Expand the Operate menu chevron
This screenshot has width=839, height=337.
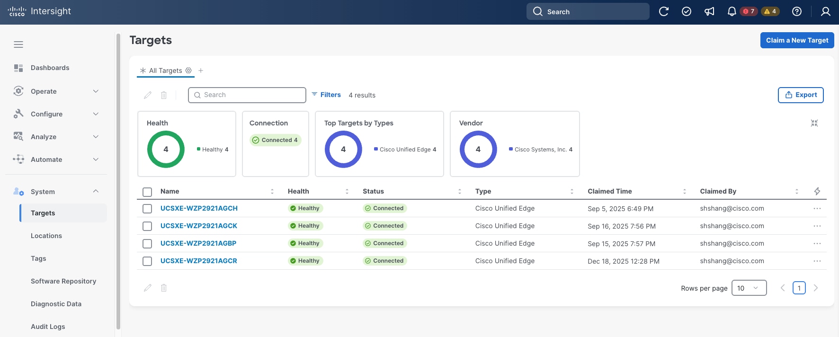(x=96, y=91)
